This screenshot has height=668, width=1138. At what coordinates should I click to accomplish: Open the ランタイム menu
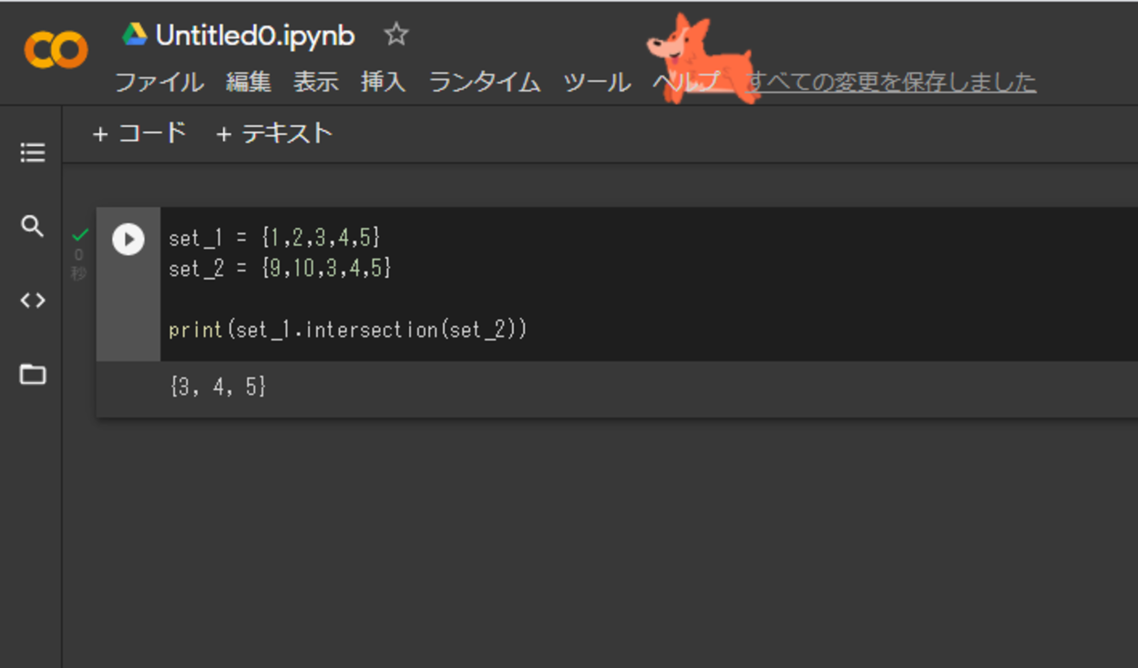pos(485,82)
